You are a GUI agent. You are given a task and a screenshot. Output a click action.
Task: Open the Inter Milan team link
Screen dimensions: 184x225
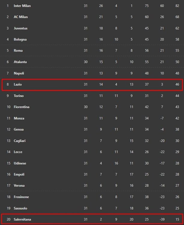22,6
